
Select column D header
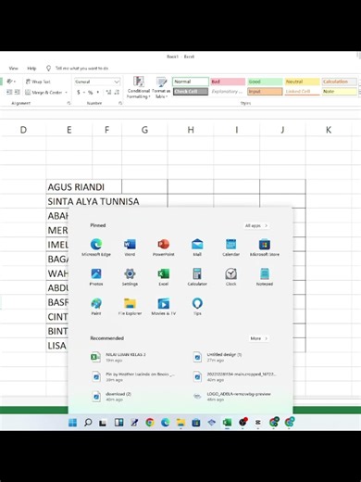[23, 130]
